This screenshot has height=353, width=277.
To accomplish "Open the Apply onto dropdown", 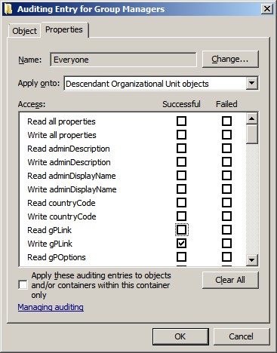I will tap(161, 84).
